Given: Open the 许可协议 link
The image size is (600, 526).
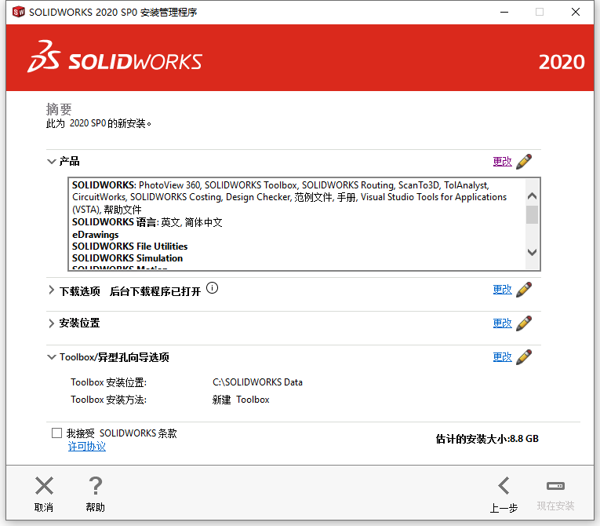Looking at the screenshot, I should coord(87,446).
